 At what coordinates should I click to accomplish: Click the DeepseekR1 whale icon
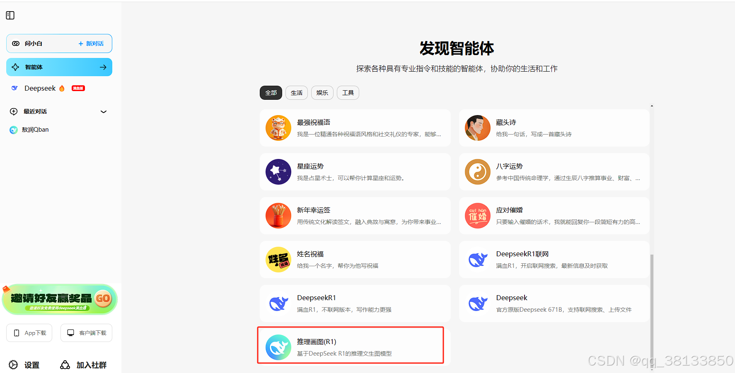point(278,303)
